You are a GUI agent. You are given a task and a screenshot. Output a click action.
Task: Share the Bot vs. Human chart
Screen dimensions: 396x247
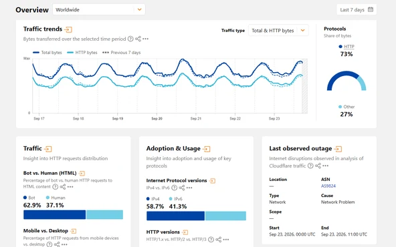tap(63, 187)
